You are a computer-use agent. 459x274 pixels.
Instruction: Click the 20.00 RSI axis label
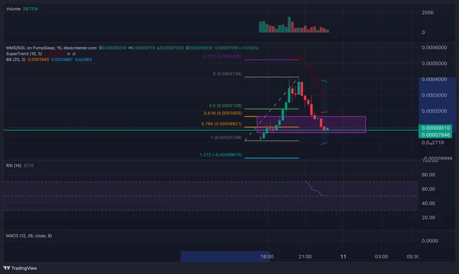(428, 217)
